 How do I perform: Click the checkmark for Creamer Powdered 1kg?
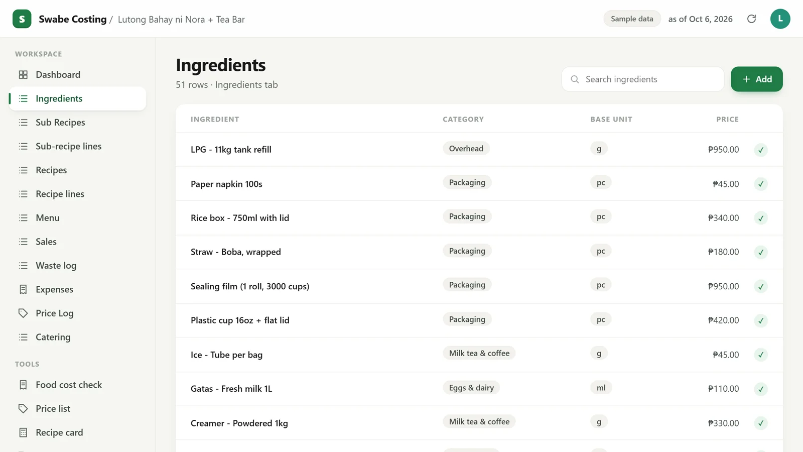point(761,423)
